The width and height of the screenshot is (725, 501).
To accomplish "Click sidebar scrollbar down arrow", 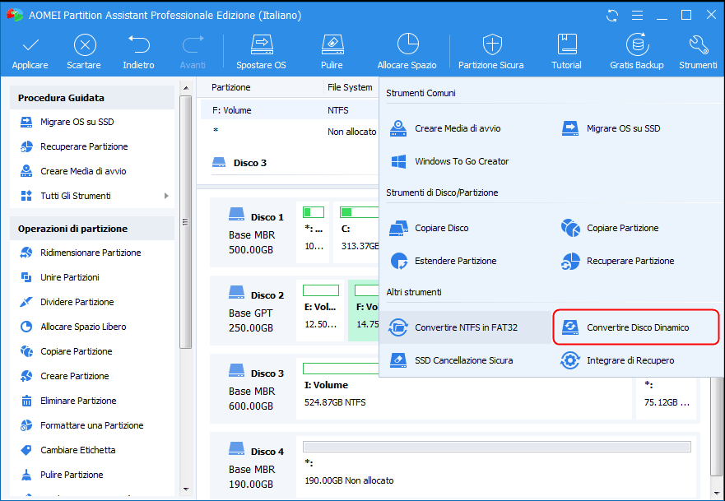I will coord(186,489).
